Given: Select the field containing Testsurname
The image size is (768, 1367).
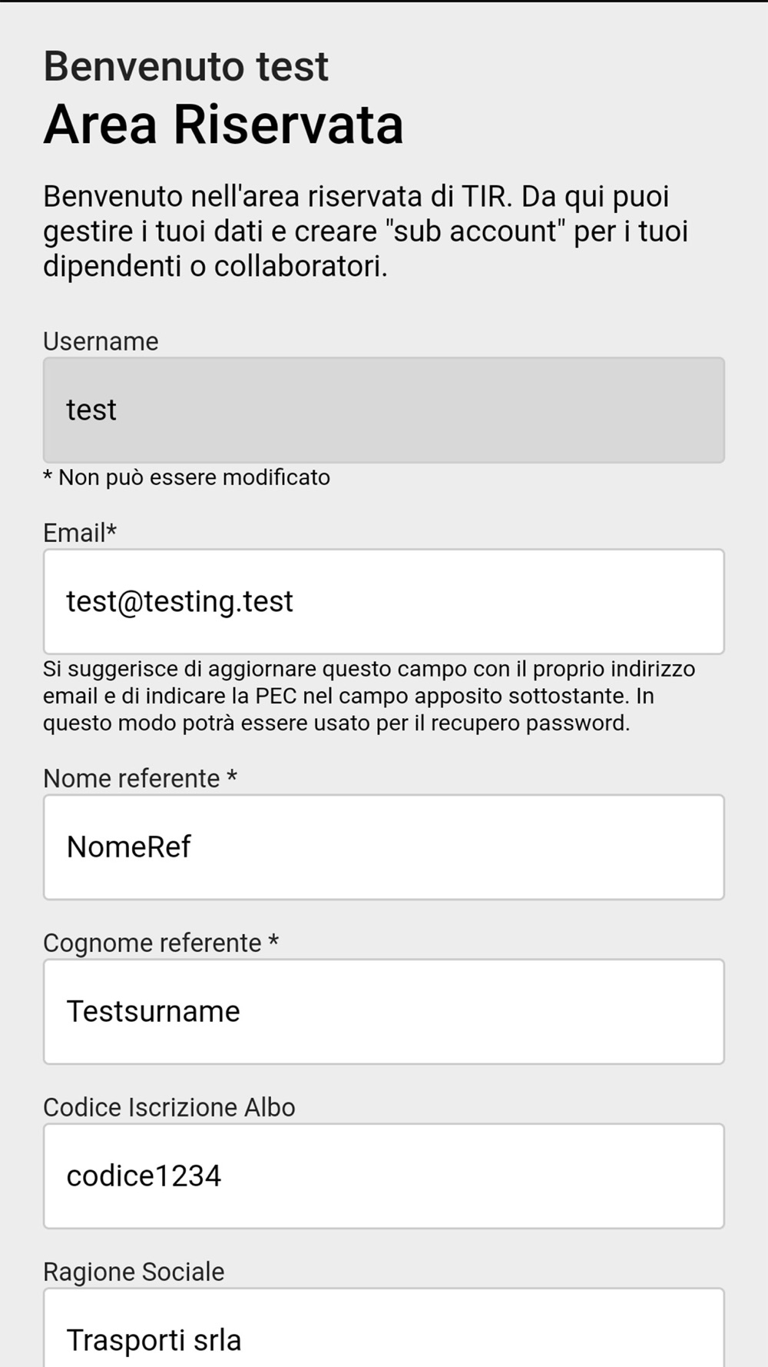Looking at the screenshot, I should point(383,1012).
